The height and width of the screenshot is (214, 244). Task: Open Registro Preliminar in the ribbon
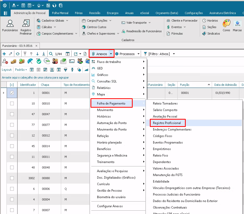pyautogui.click(x=26, y=27)
